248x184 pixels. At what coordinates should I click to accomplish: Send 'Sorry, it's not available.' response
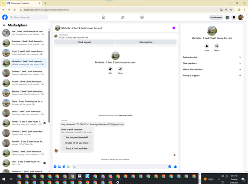77,148
